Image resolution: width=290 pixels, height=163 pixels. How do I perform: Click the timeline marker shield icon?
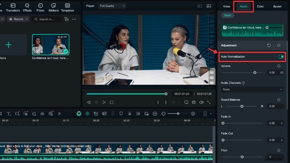121,114
